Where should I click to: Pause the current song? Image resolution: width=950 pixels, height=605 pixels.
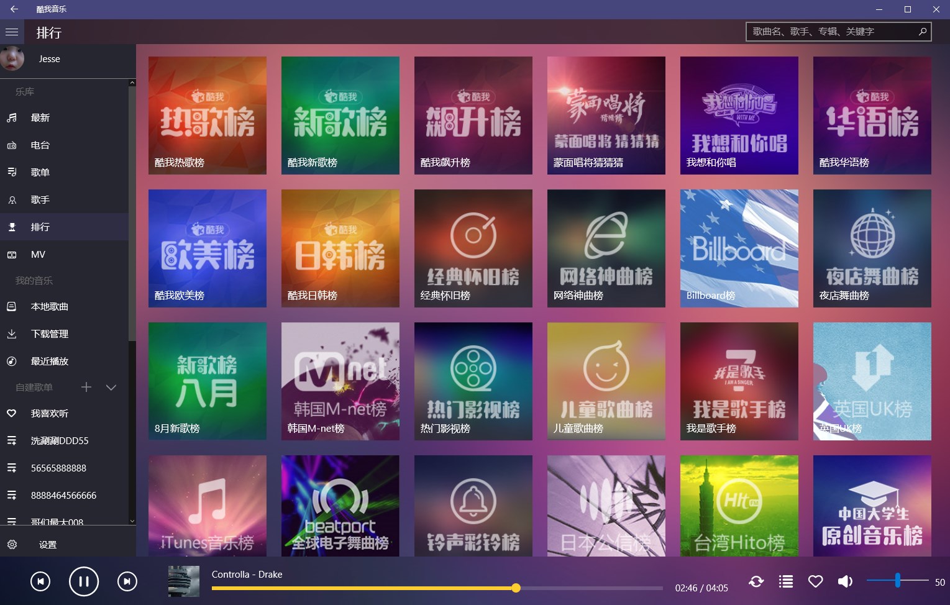(84, 581)
